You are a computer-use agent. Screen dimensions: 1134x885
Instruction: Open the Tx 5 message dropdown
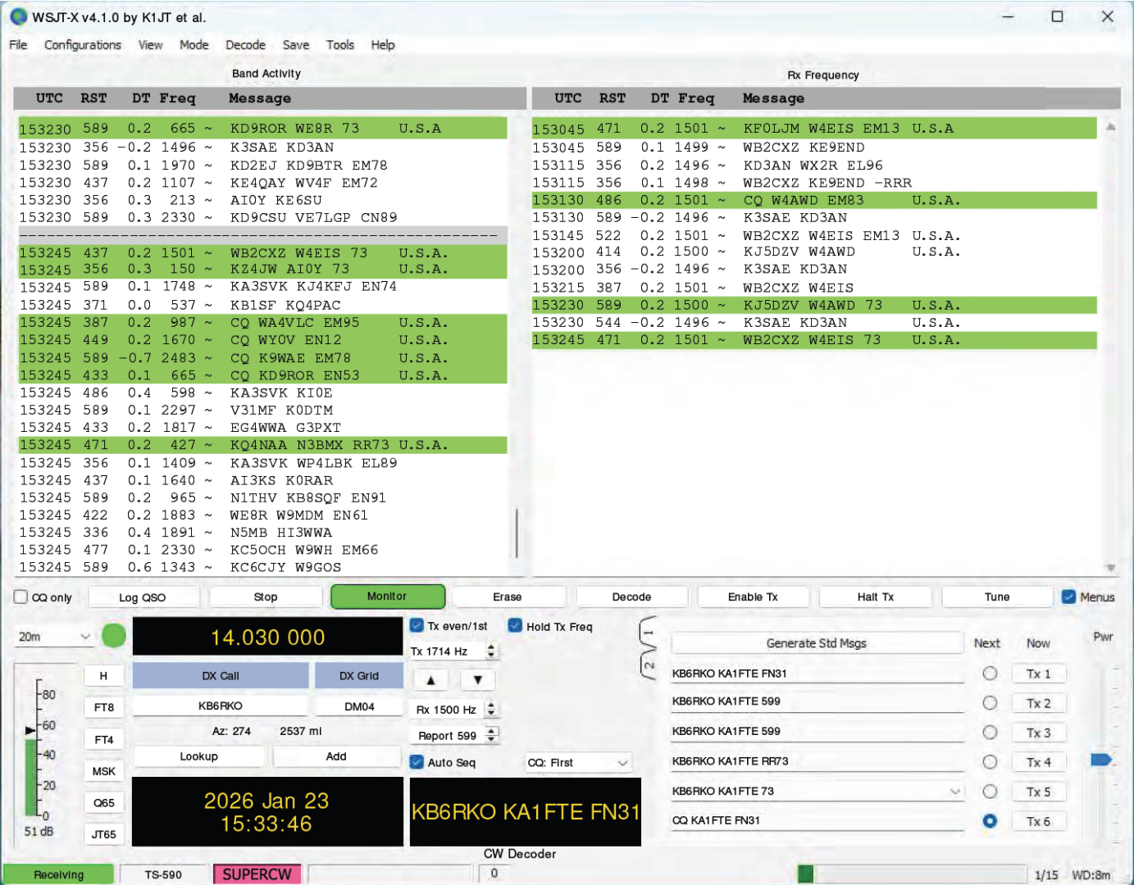[x=954, y=792]
